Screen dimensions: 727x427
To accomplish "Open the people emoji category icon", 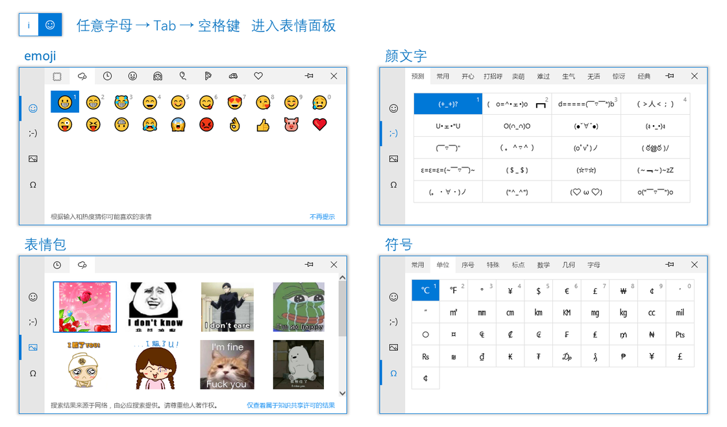I will (158, 76).
